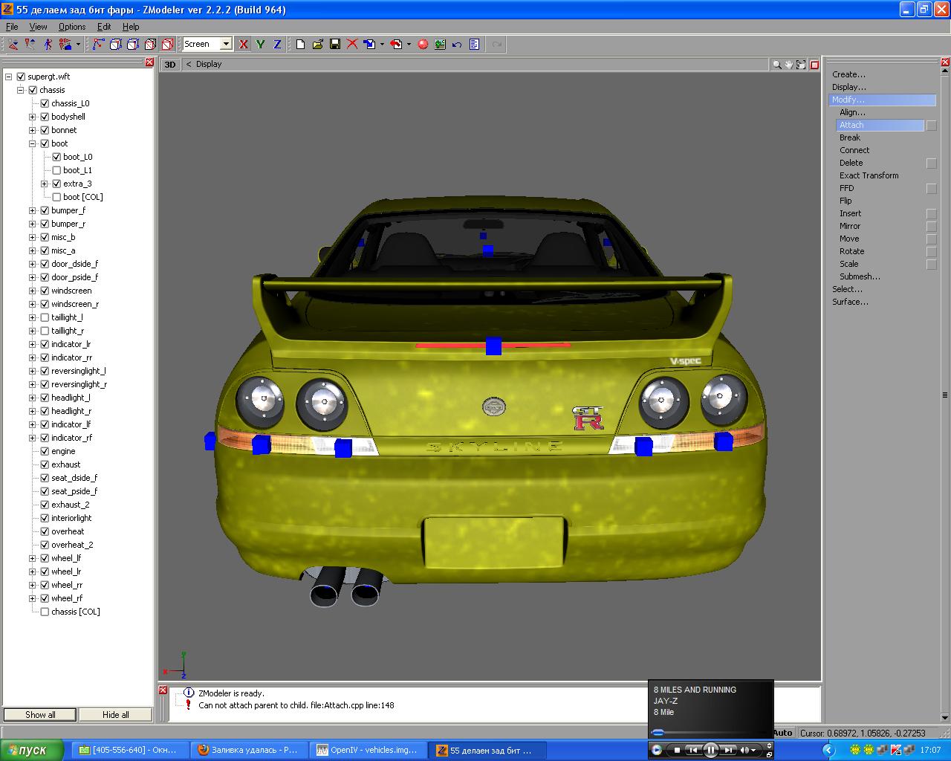This screenshot has height=761, width=951.
Task: Uncheck the bodyshell visibility checkbox
Action: pyautogui.click(x=45, y=117)
